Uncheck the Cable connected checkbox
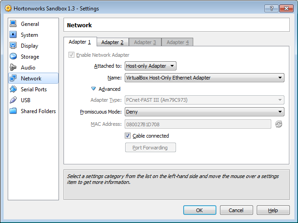Screen dimensions: 298x223 (127, 136)
